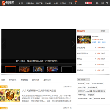This screenshot has height=110, width=110.
Task: Open the search magnifier icon in header
Action: click(x=107, y=3)
